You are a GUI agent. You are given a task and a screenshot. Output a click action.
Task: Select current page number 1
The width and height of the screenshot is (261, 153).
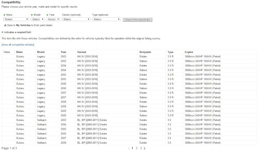[132, 148]
